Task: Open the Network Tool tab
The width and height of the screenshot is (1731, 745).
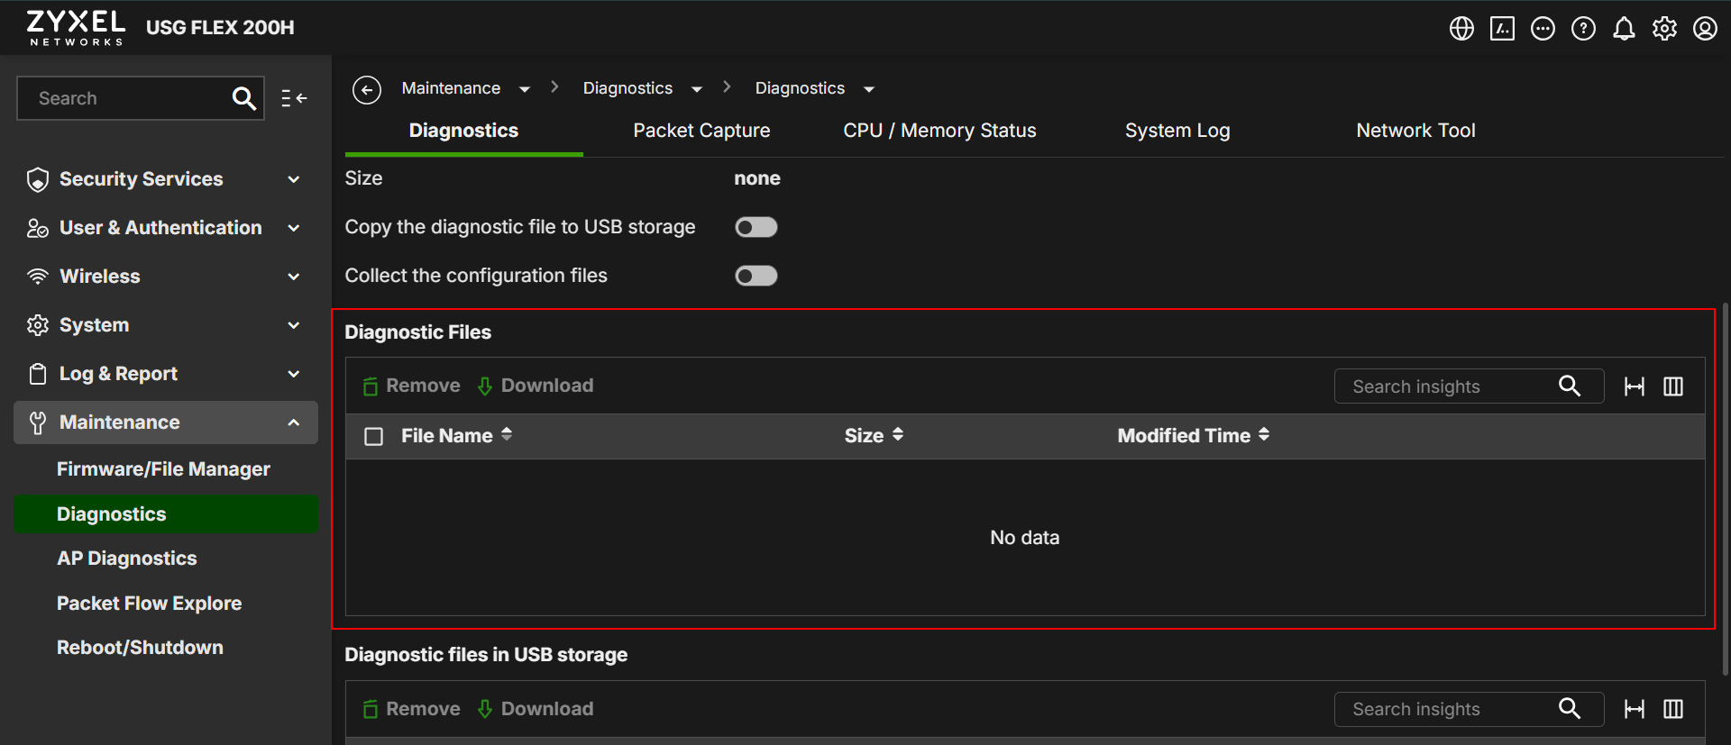Action: pos(1415,131)
